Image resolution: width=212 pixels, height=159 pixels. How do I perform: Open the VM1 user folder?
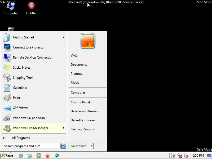click(74, 56)
